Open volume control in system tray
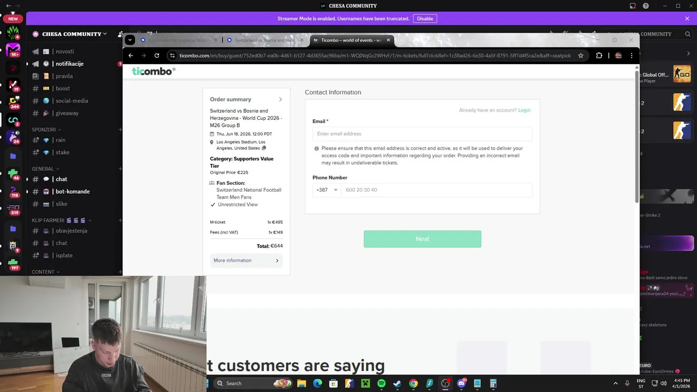Image resolution: width=697 pixels, height=392 pixels. tap(663, 383)
